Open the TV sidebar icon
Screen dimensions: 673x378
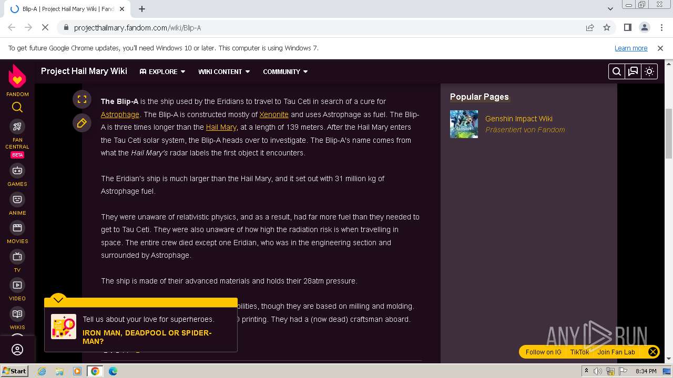[17, 257]
